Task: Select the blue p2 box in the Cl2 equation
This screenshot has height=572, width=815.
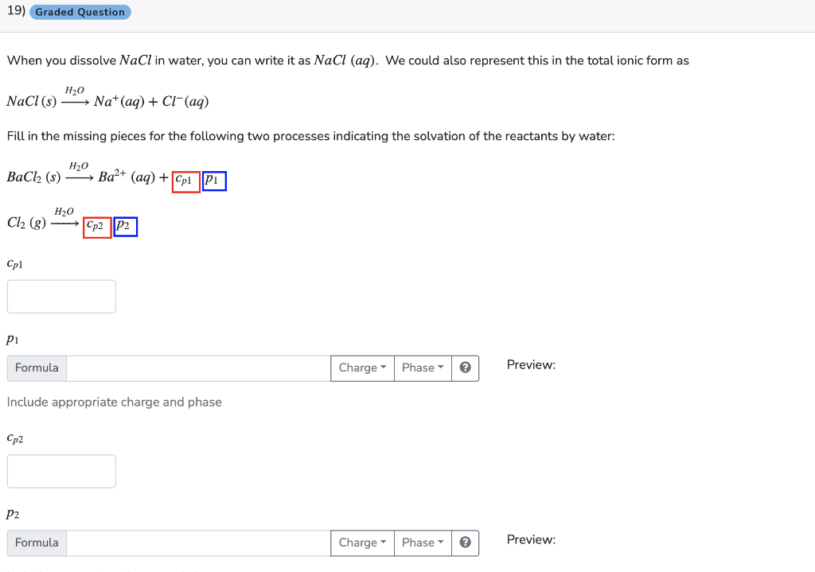Action: click(x=124, y=226)
